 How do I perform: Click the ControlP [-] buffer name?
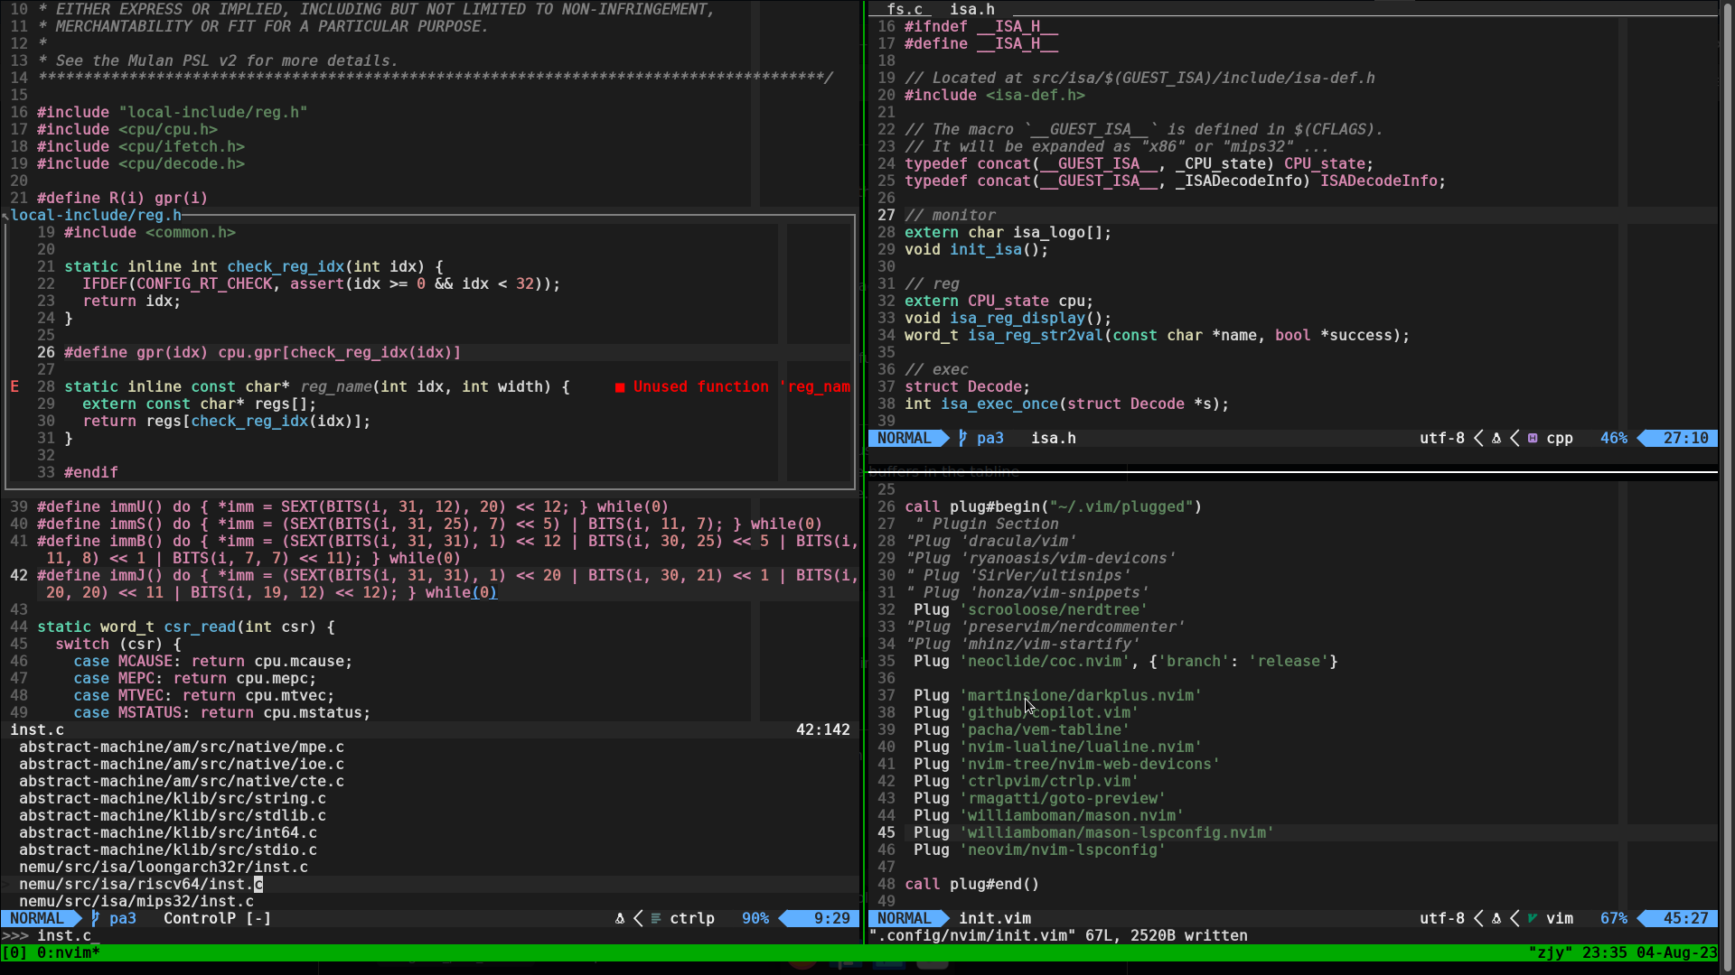[x=218, y=918]
